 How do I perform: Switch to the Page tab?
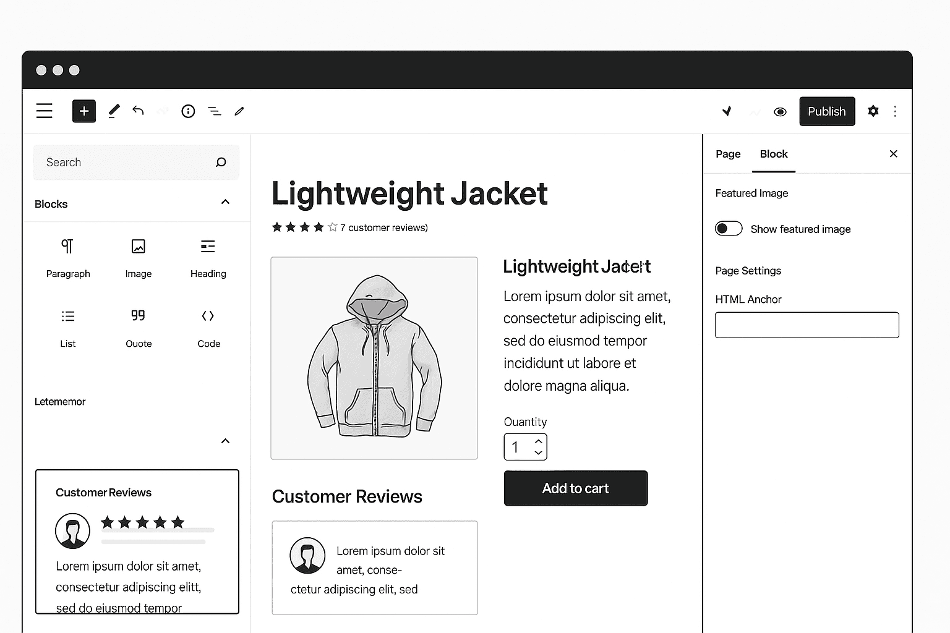coord(728,154)
